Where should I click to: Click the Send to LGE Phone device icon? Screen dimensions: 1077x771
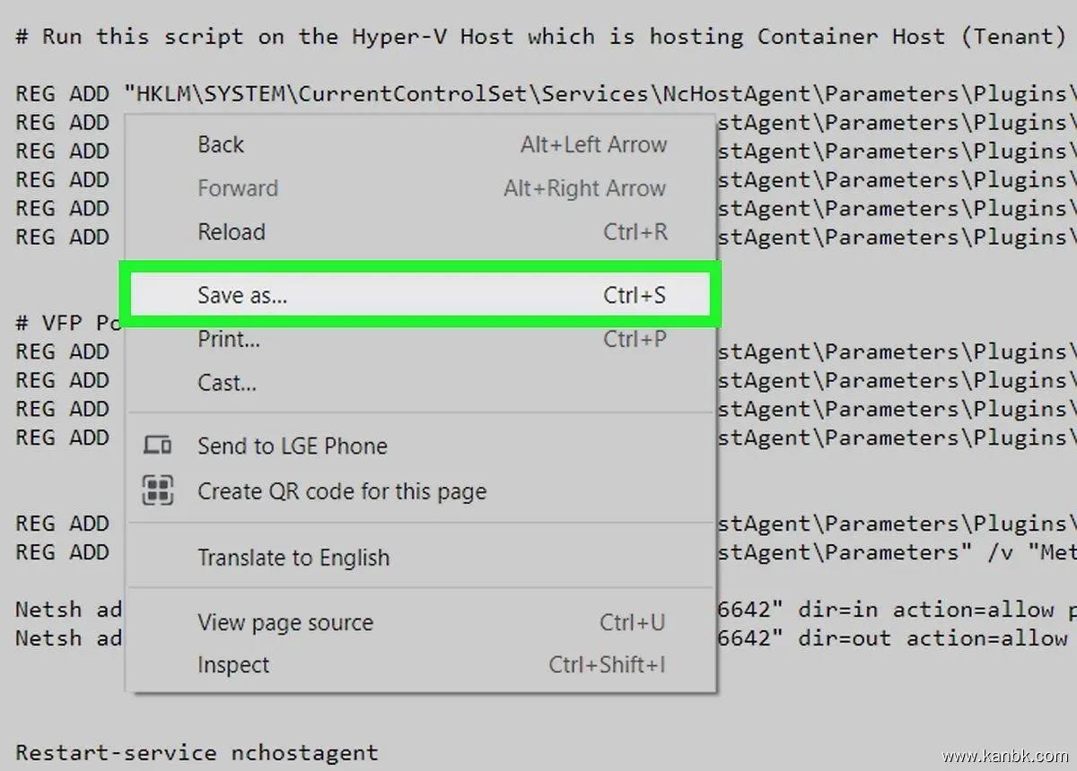(157, 445)
